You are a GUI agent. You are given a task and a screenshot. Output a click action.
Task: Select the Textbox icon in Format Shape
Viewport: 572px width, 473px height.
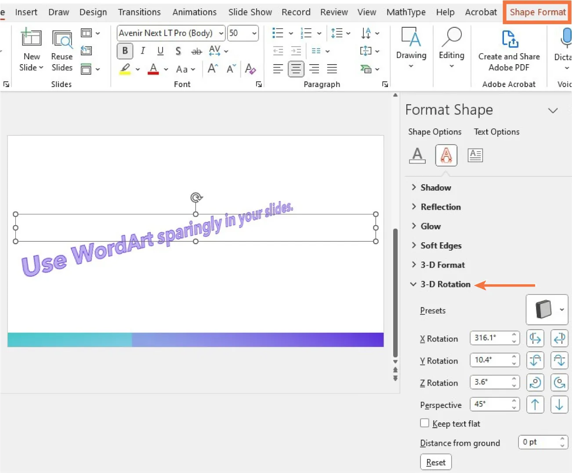click(x=475, y=155)
